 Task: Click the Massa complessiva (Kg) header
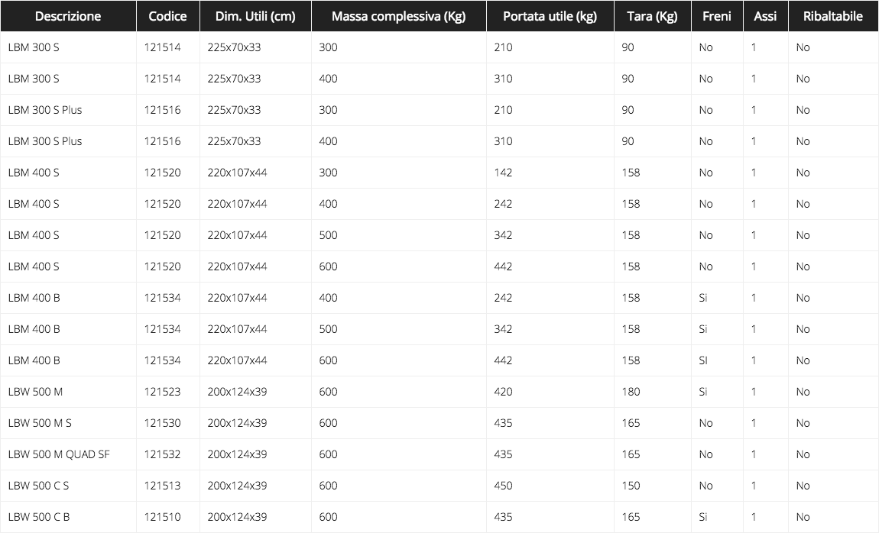point(398,16)
